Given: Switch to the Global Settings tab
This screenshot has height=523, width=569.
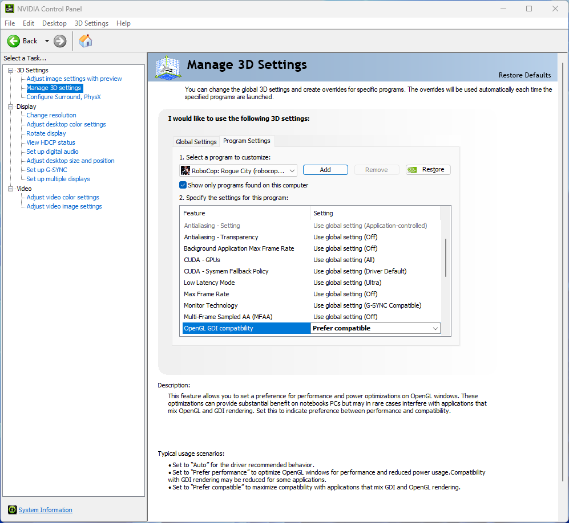Looking at the screenshot, I should point(196,142).
